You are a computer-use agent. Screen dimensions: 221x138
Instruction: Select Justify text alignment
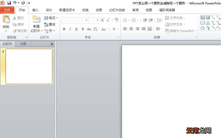pos(144,29)
